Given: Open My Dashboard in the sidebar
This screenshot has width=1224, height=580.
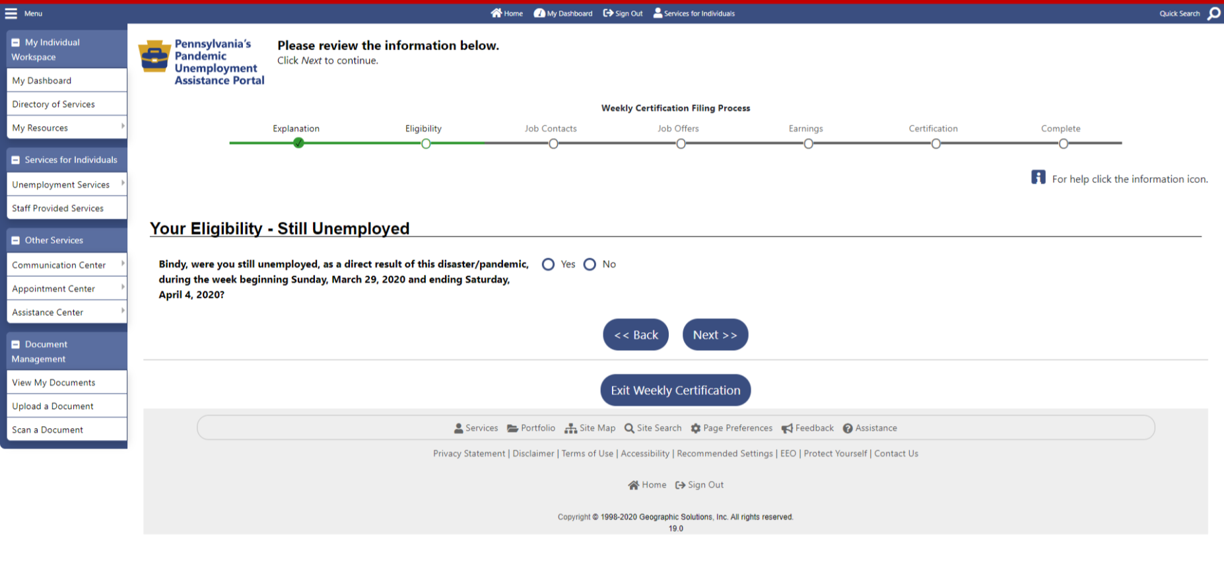Looking at the screenshot, I should coord(42,81).
